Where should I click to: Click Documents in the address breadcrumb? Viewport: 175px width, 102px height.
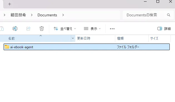coord(47,15)
